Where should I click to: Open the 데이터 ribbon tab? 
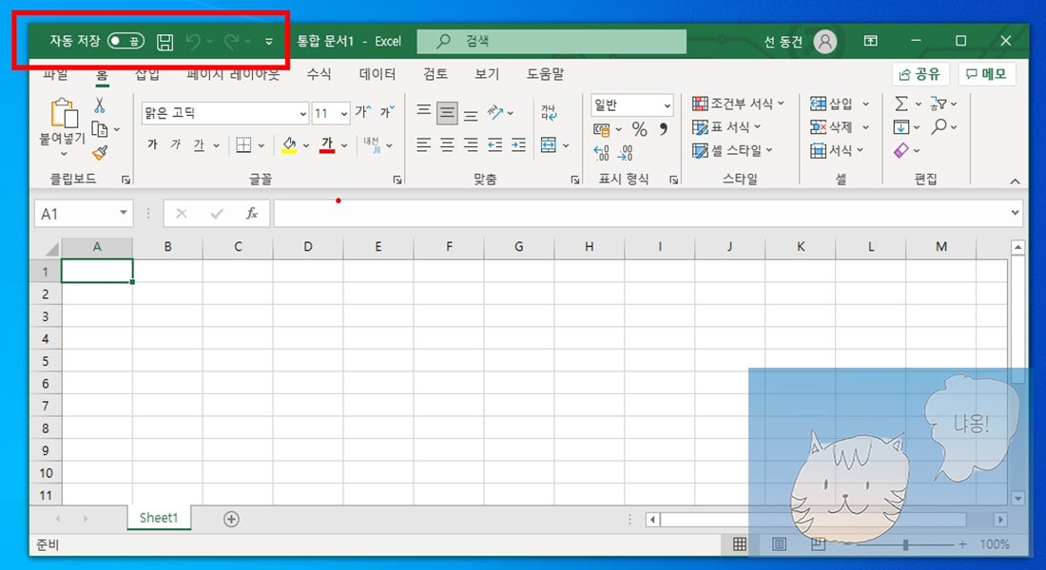[x=378, y=74]
